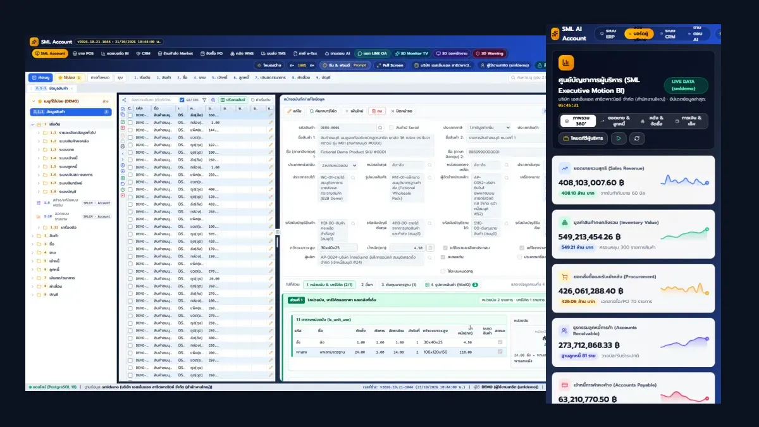Expand tree folder 1.1
This screenshot has height=427, width=759.
(x=39, y=133)
